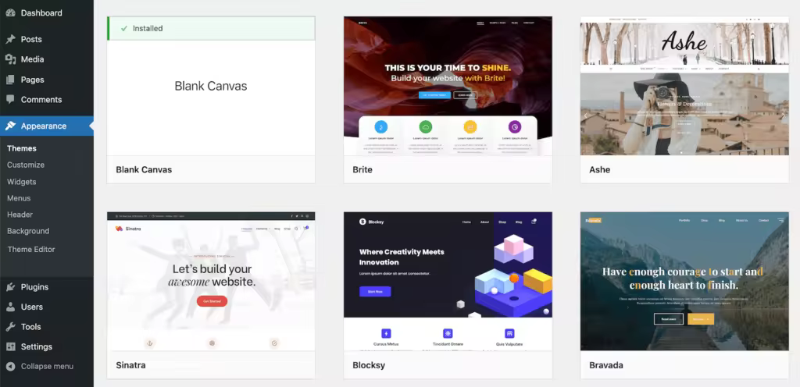Go to the Users section
Screen dimensions: 800x387
tap(47, 307)
